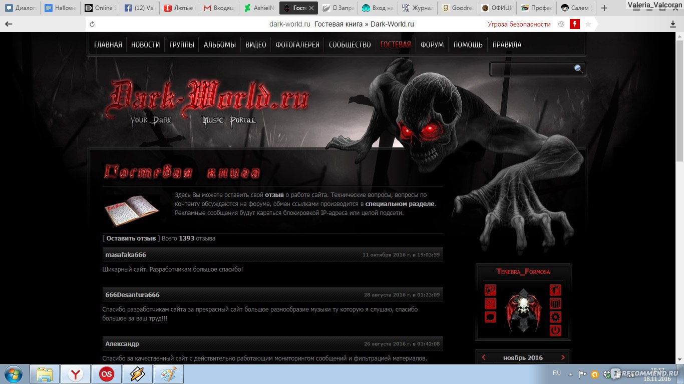
Task: Switch to the Online browser tab
Action: [100, 8]
